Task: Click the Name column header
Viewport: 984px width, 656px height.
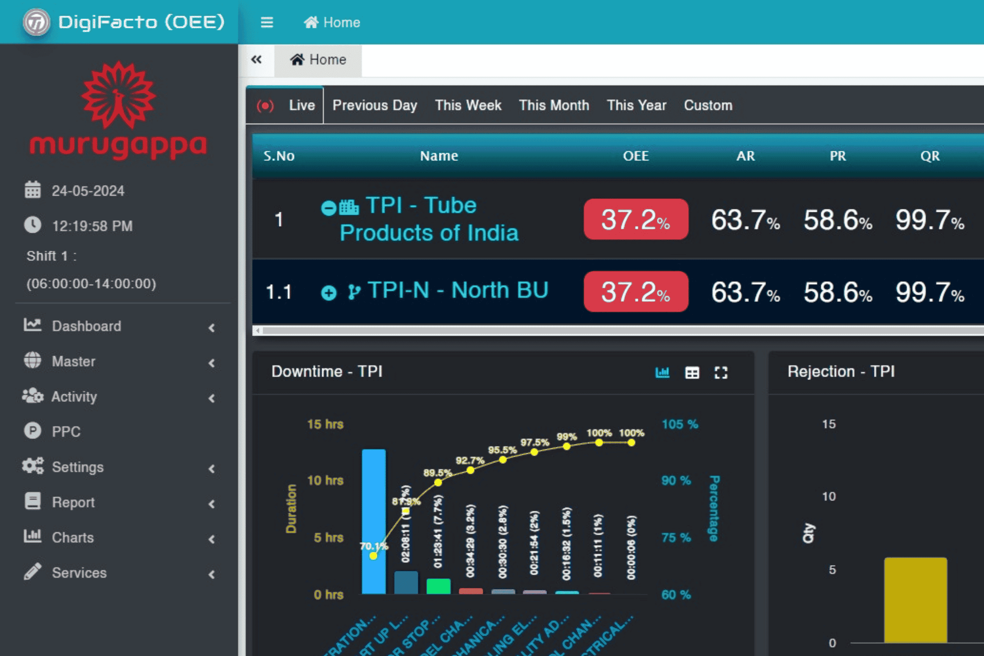Action: click(x=439, y=156)
